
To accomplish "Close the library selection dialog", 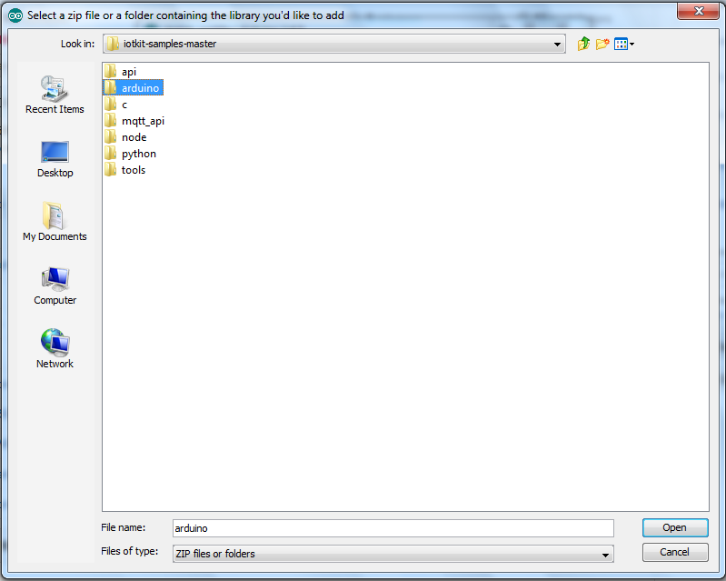I will click(698, 11).
